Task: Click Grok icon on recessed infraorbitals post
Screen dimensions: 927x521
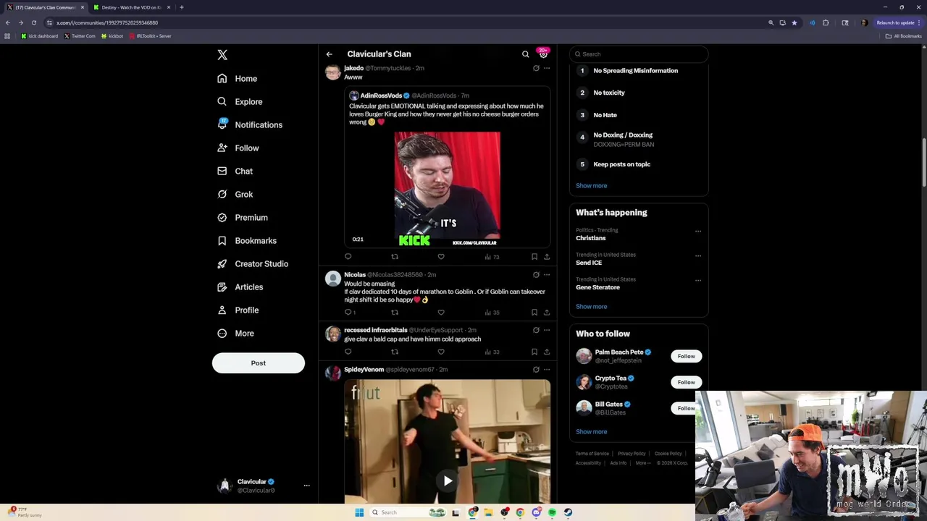Action: click(536, 330)
